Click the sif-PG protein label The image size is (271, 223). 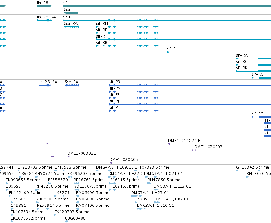[258, 114]
